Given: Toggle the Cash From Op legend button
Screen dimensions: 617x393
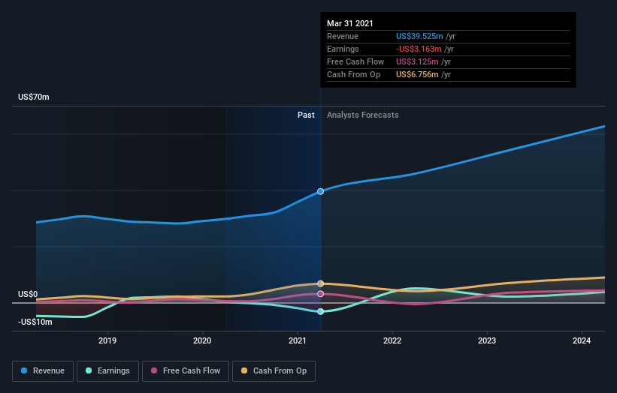Looking at the screenshot, I should [x=274, y=371].
